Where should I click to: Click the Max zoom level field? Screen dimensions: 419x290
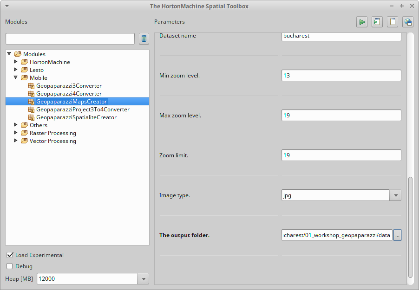click(x=341, y=116)
